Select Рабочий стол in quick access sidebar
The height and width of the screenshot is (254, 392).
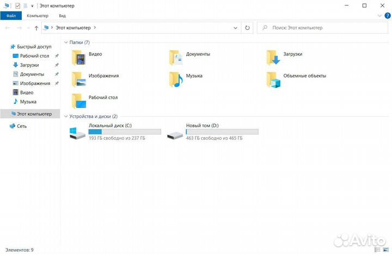[34, 56]
